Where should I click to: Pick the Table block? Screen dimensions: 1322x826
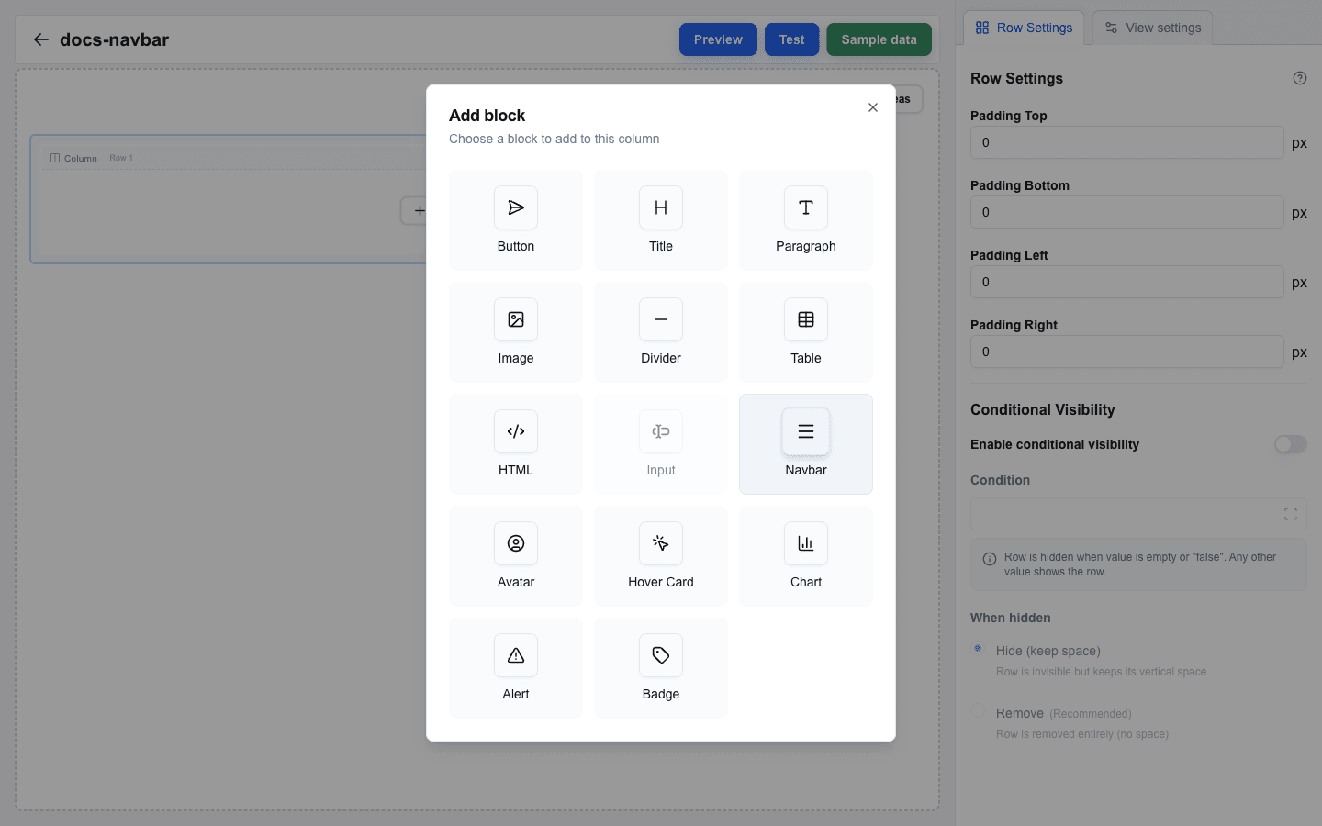click(x=806, y=332)
